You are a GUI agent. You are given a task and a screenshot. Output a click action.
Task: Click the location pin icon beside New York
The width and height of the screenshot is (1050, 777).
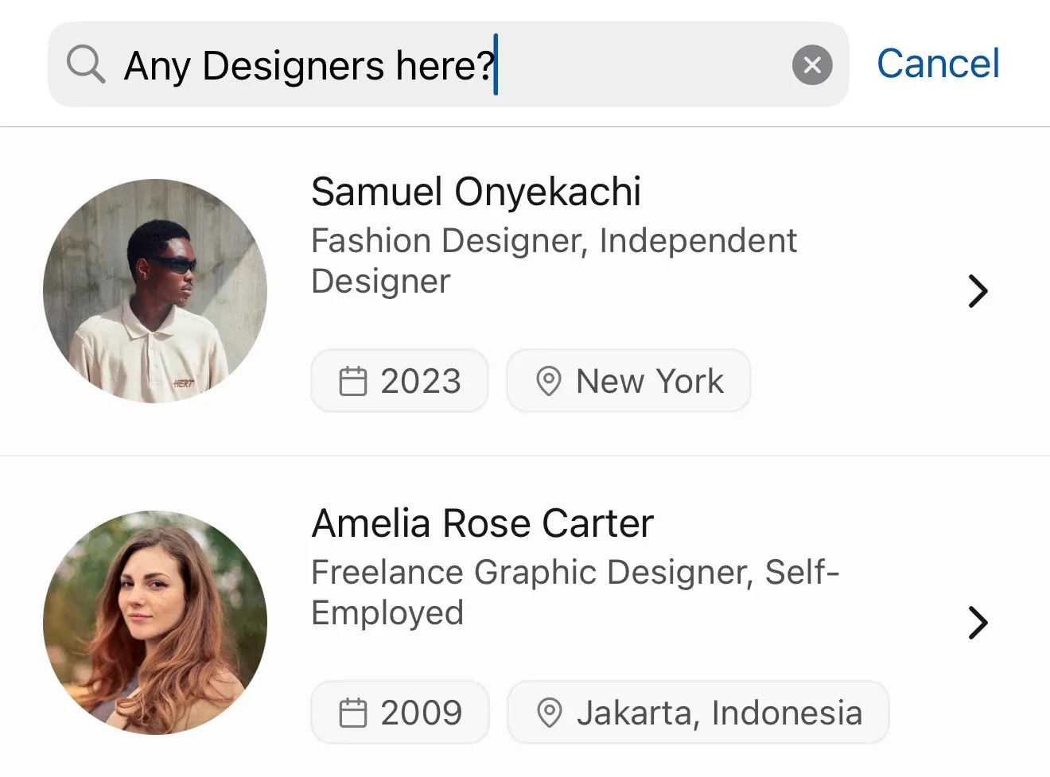coord(548,381)
